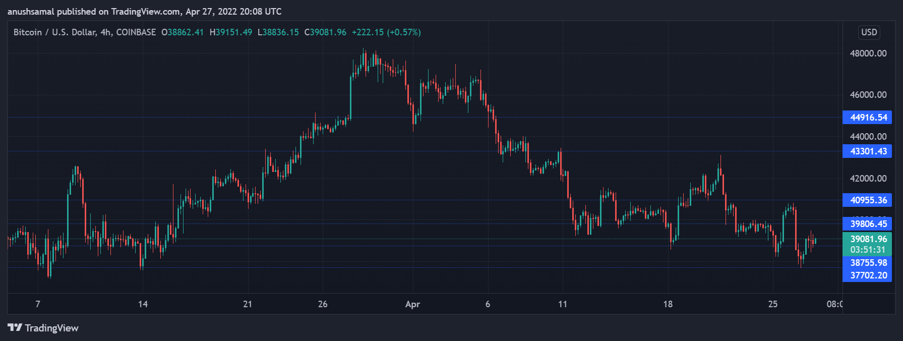Click the 37702.20 support level label
903x341 pixels.
tap(868, 275)
